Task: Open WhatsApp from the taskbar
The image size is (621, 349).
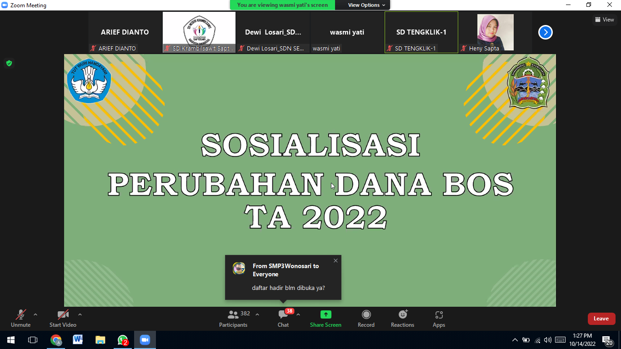Action: tap(123, 340)
